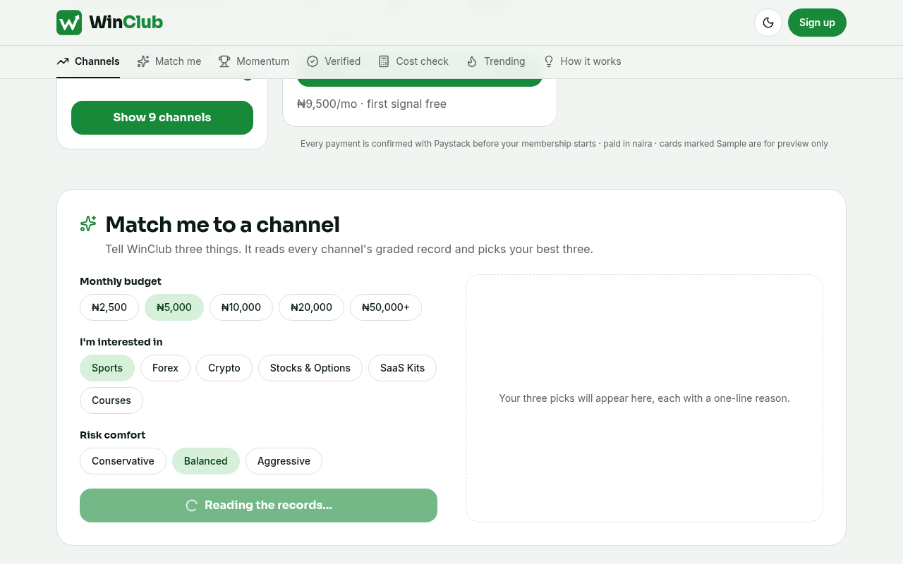Click the How it works lightbulb icon
The height and width of the screenshot is (564, 903).
point(548,61)
